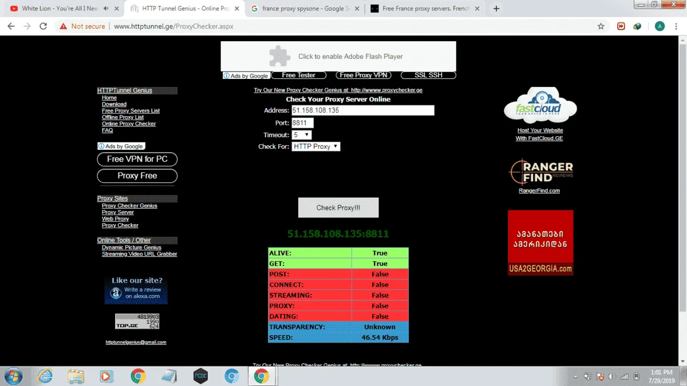
Task: Open Streaming Video URL Grabber link
Action: [x=140, y=254]
